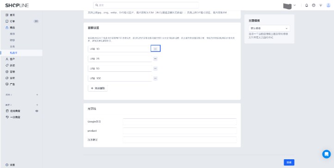This screenshot has width=334, height=168.
Task: Click the 面额设置 section heading
Action: [x=93, y=28]
